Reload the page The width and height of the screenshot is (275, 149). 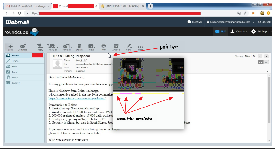point(20,13)
